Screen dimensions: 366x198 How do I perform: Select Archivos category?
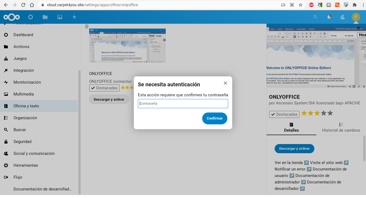(39, 47)
